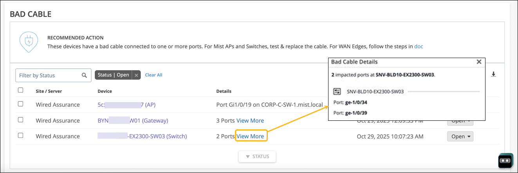Open the Marvis chatbot assistant
This screenshot has width=518, height=173.
coord(505,160)
